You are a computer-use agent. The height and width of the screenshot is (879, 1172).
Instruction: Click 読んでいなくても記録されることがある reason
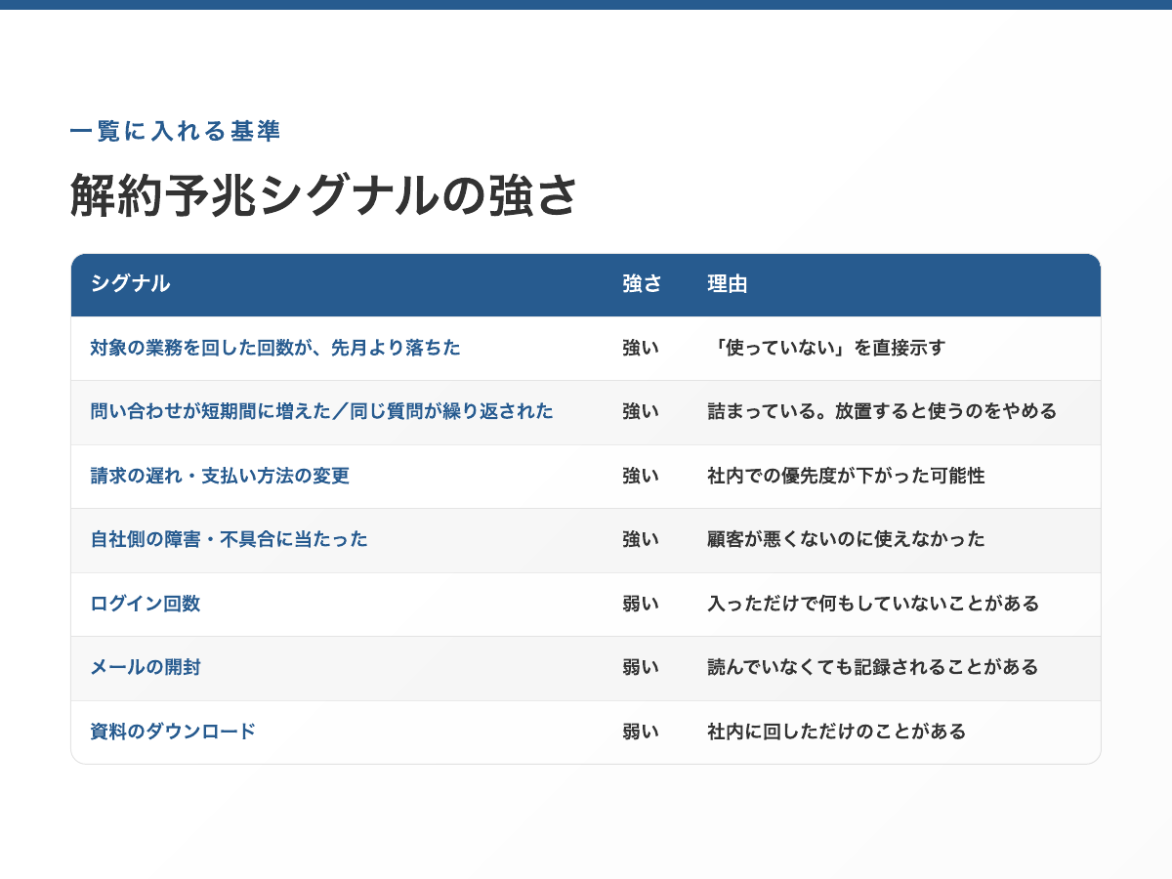coord(873,667)
